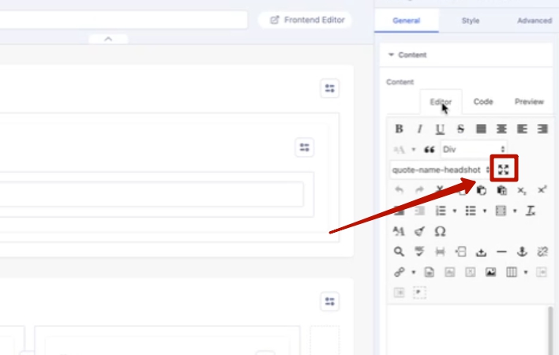This screenshot has width=559, height=355.
Task: Insert a special character (Omega)
Action: (x=440, y=231)
